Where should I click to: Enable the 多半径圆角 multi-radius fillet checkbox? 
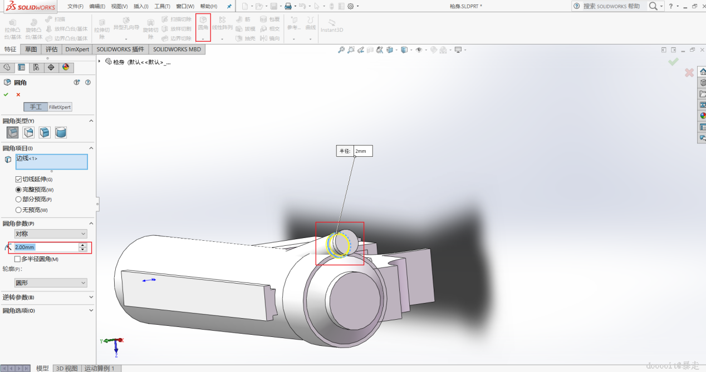pyautogui.click(x=18, y=259)
